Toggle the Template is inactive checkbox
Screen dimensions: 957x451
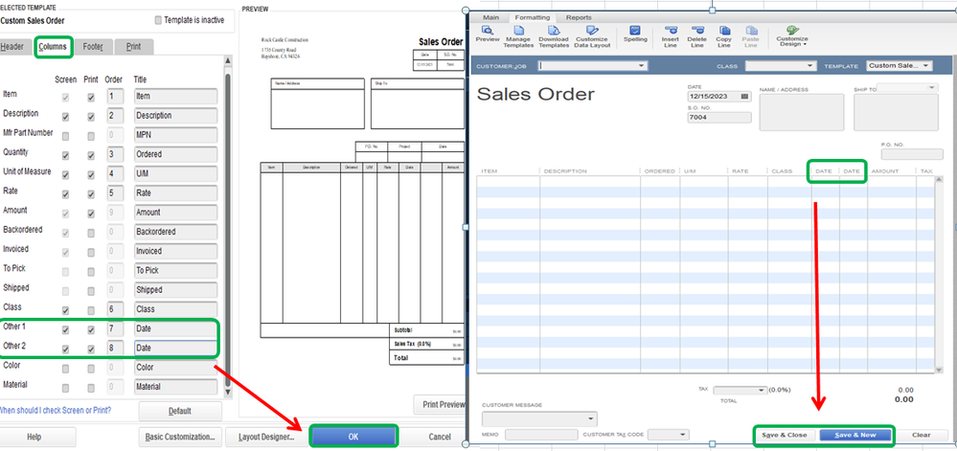coord(159,20)
